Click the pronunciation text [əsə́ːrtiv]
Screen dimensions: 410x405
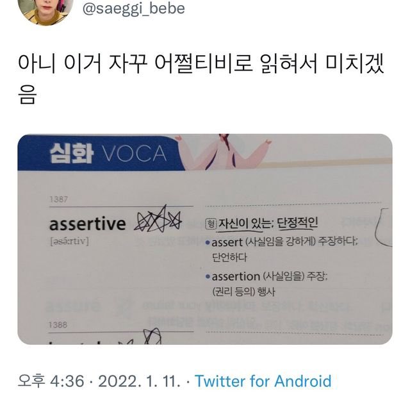70,241
